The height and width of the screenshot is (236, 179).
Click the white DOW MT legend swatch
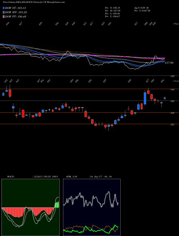(x=4, y=13)
